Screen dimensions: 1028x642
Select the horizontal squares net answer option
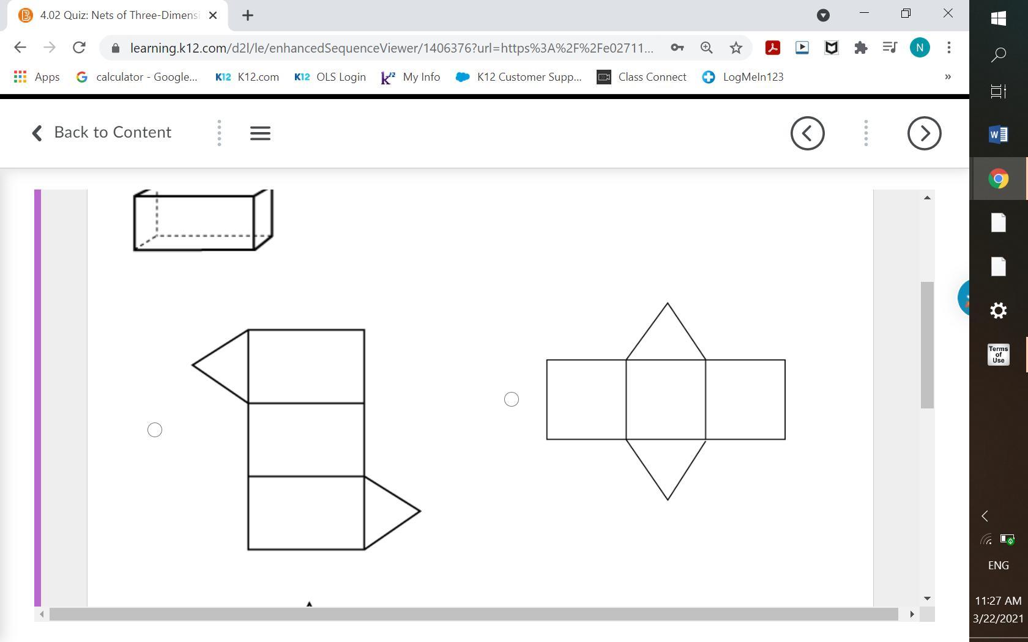click(x=512, y=399)
